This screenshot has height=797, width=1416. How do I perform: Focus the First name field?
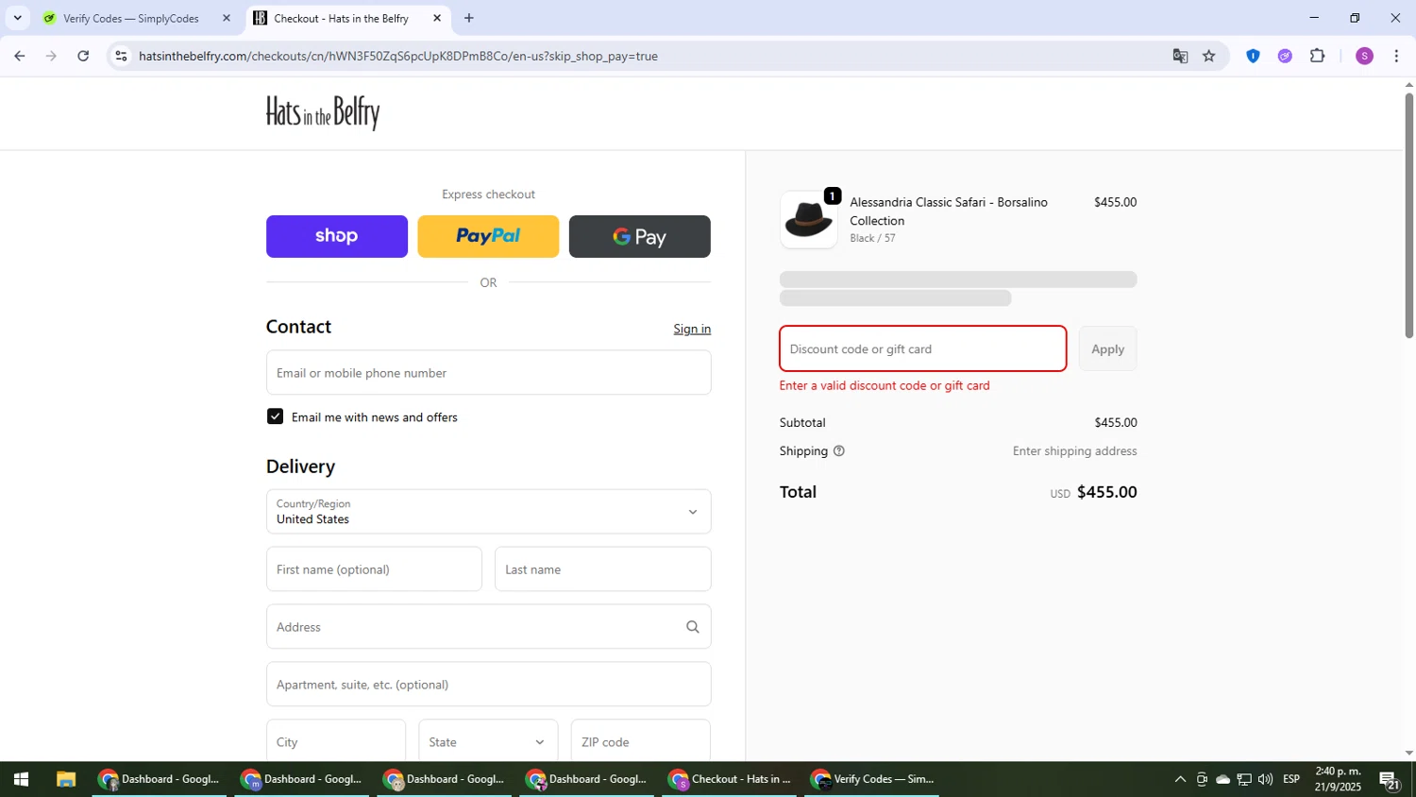(374, 569)
